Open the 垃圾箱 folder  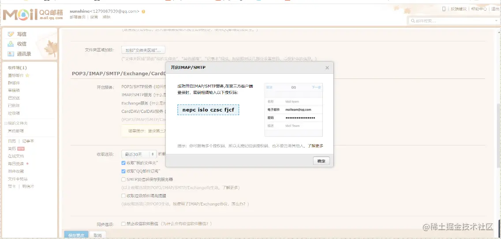pyautogui.click(x=14, y=113)
